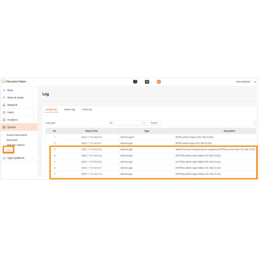Click the Event bell icon

click(4, 112)
